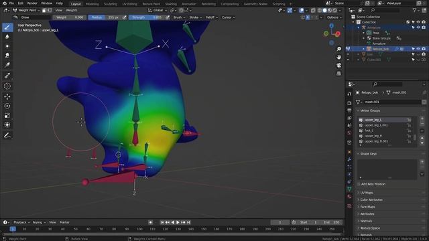Switch to the Shading workspace tab
The height and width of the screenshot is (241, 429).
(171, 4)
